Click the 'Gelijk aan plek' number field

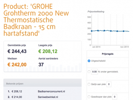[x=109, y=84]
